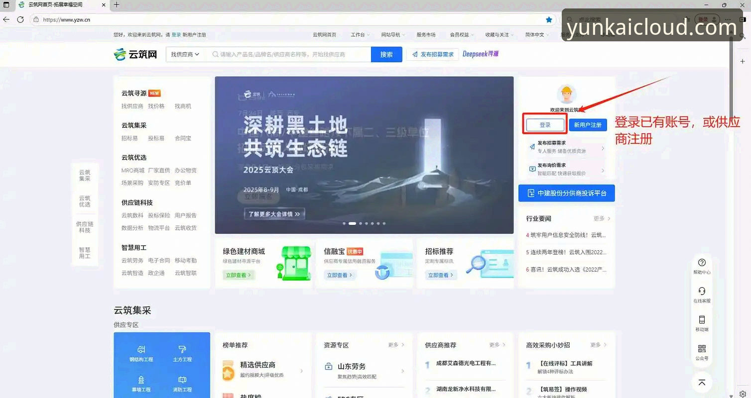Expand the 工作台 menu
751x398 pixels.
[360, 35]
